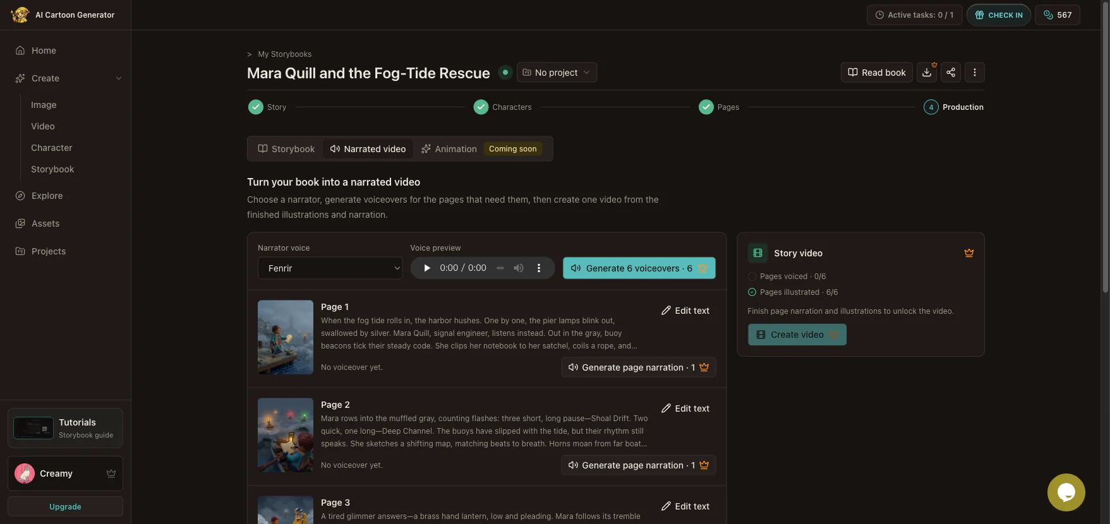This screenshot has height=524, width=1110.
Task: Click Edit text for Page 1
Action: pyautogui.click(x=685, y=311)
